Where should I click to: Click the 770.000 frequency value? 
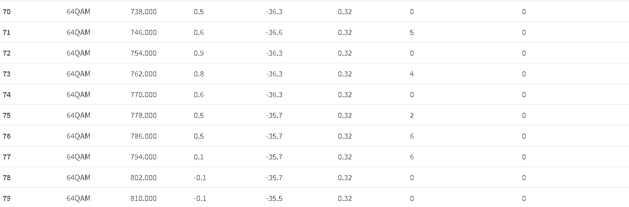click(x=144, y=95)
